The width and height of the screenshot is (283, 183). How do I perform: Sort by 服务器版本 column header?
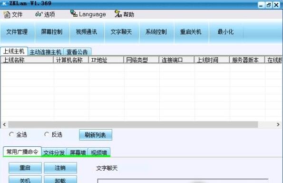click(247, 60)
